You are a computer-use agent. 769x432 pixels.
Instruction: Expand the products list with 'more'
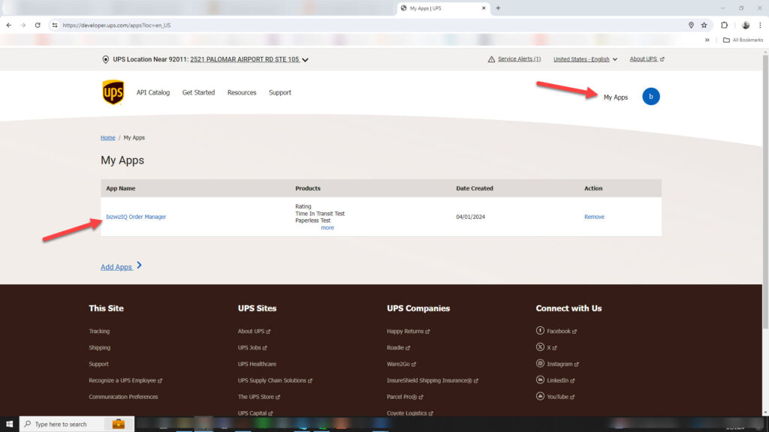point(327,228)
